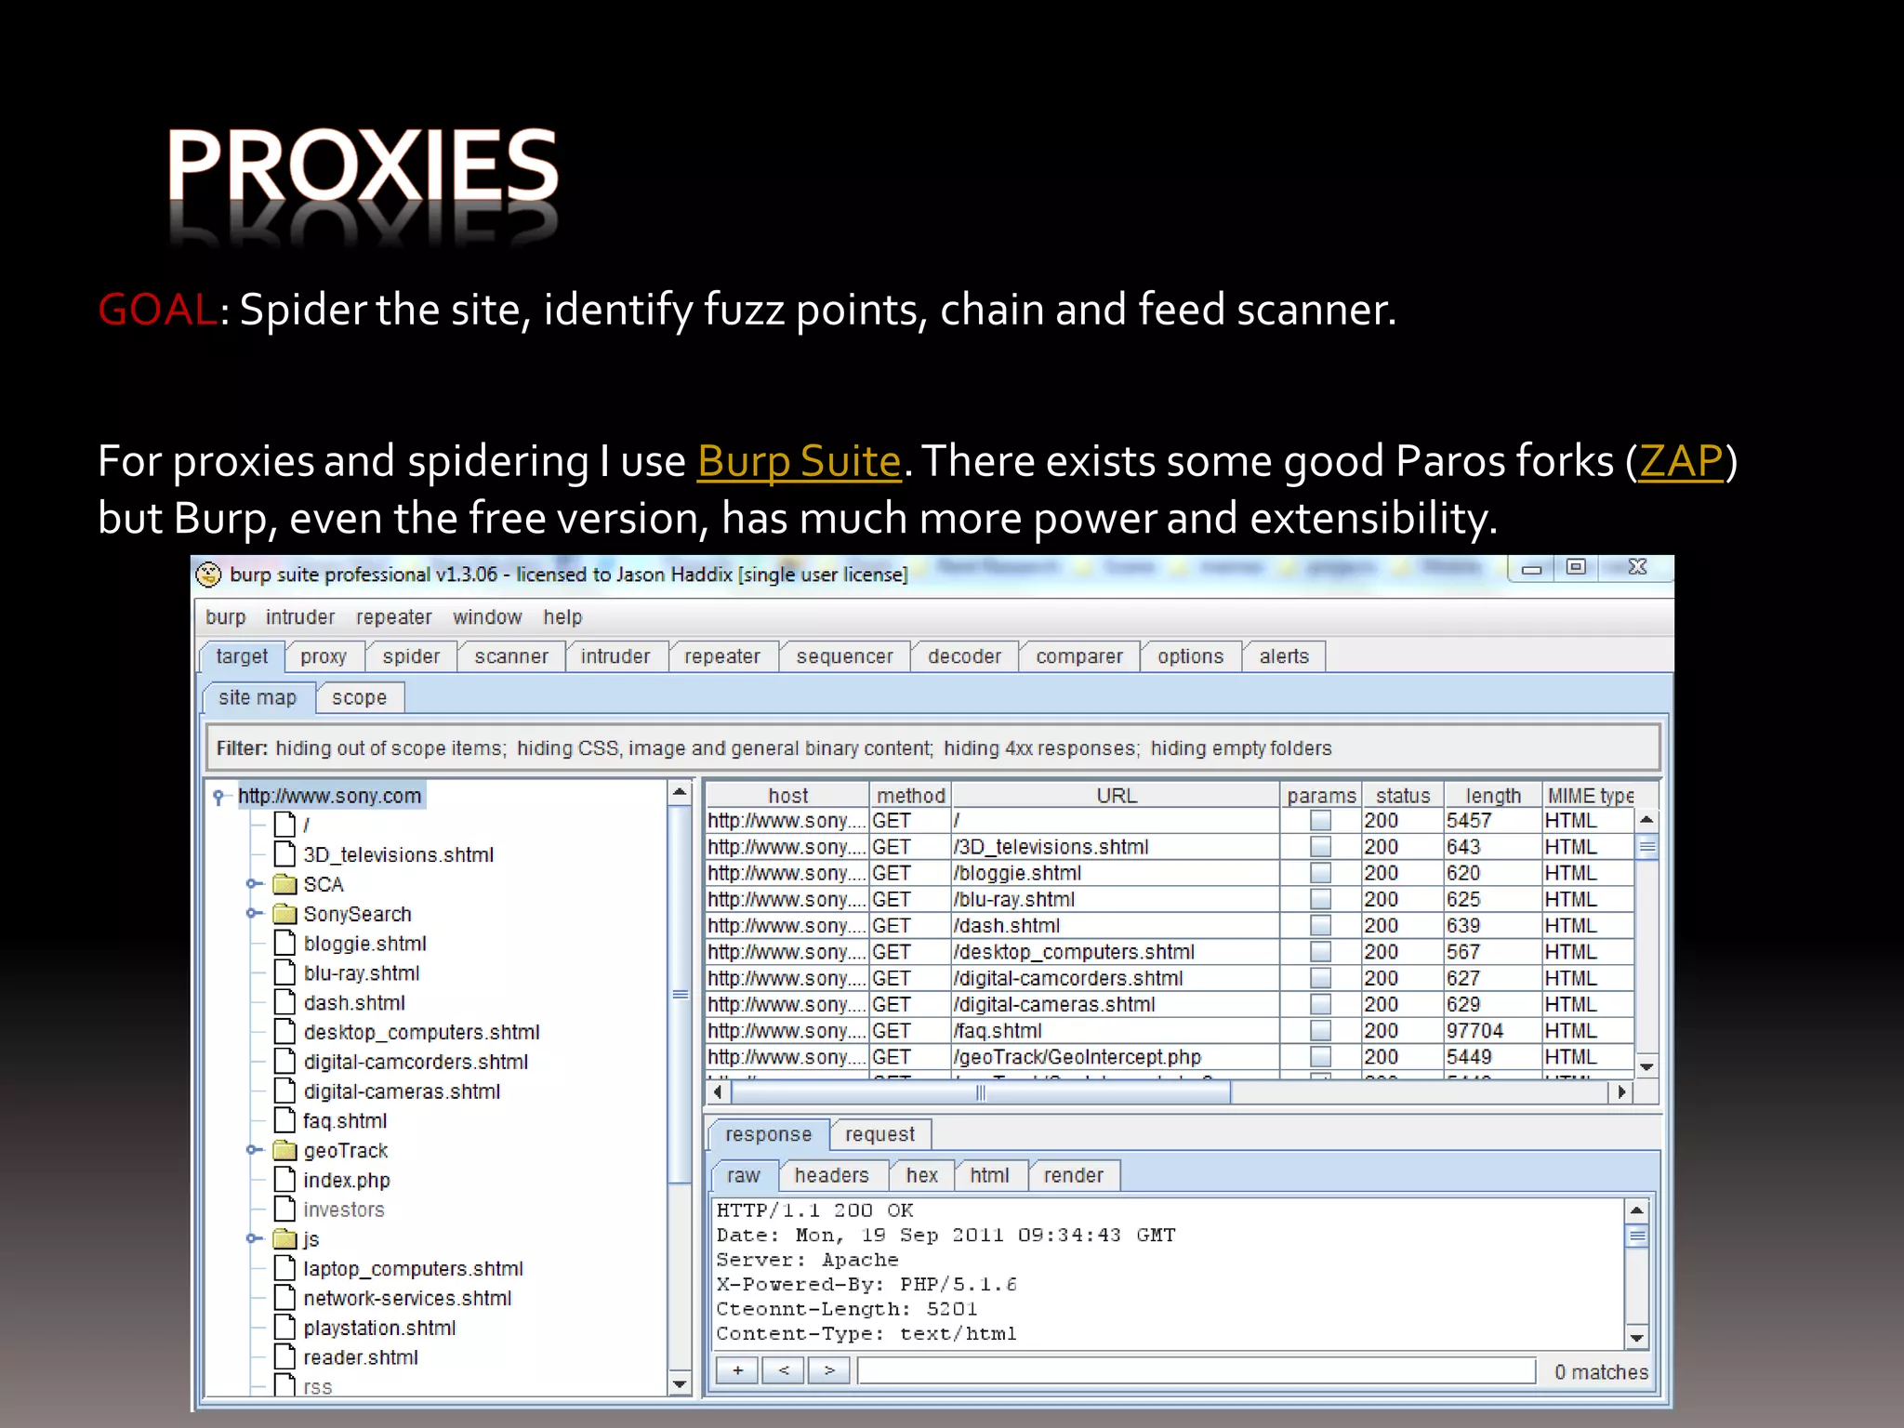Click the geoTrack folder icon
The image size is (1904, 1428).
tap(284, 1150)
